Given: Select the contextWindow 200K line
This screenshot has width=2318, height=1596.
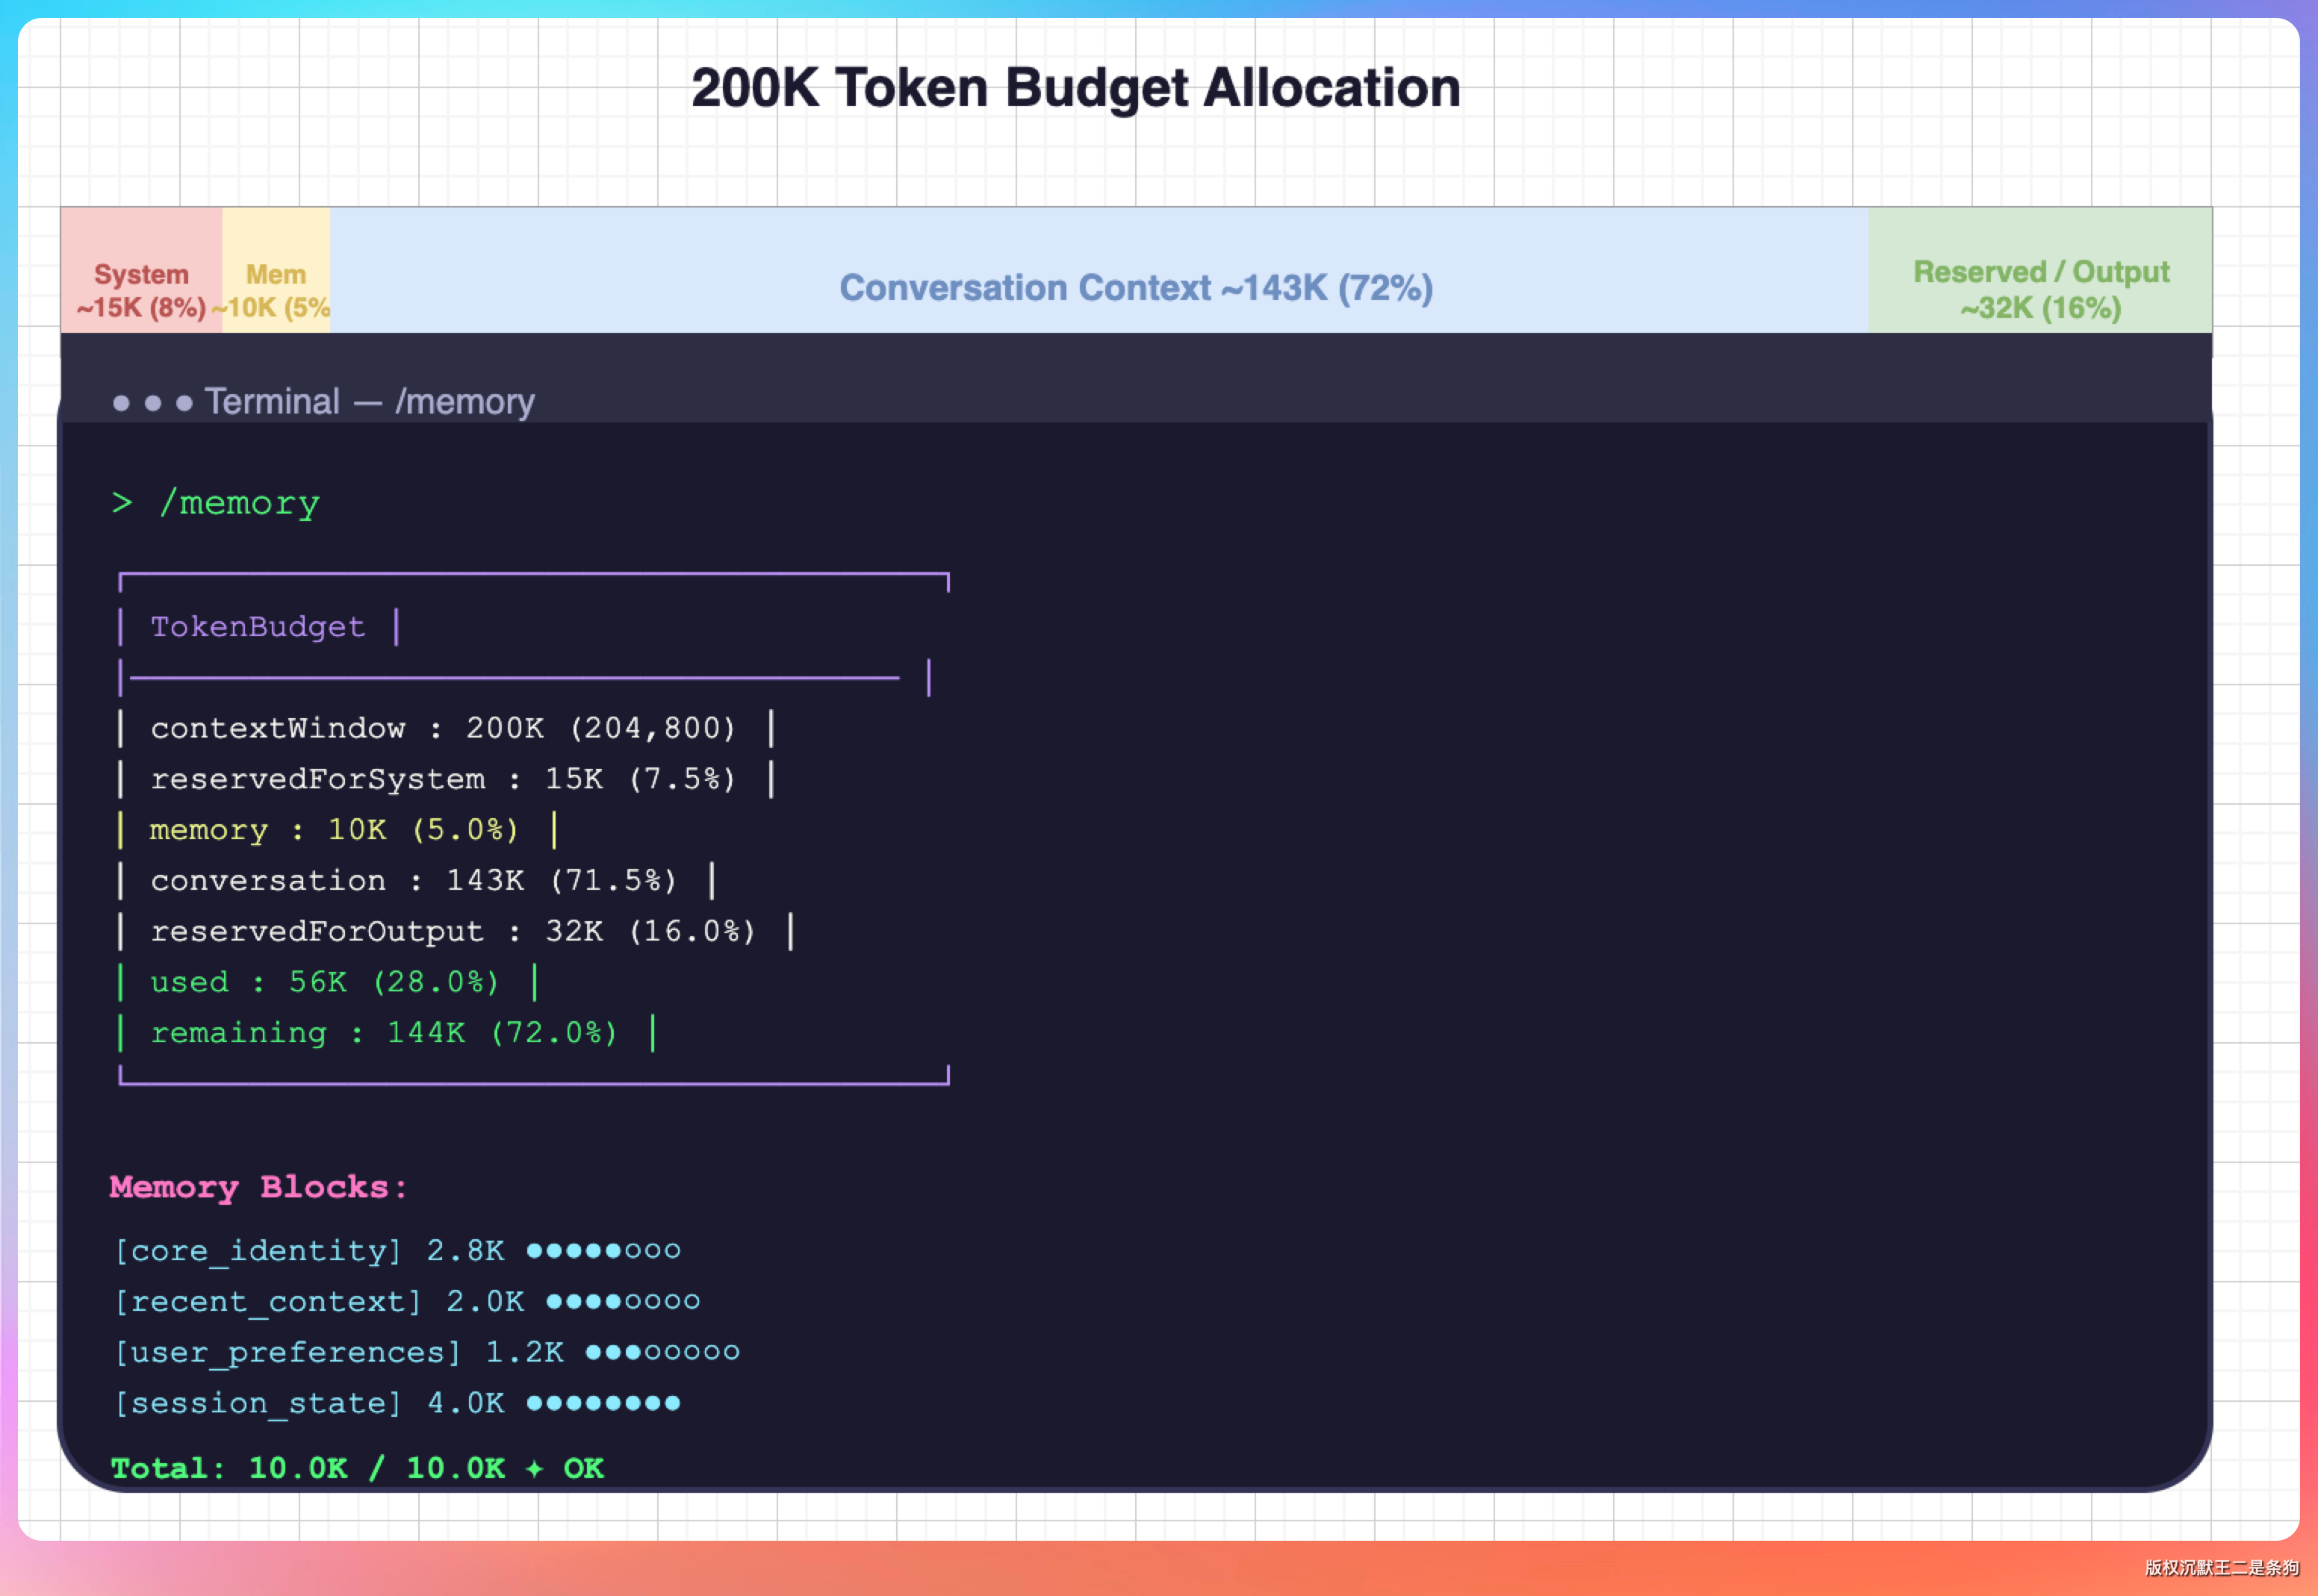Looking at the screenshot, I should [442, 728].
